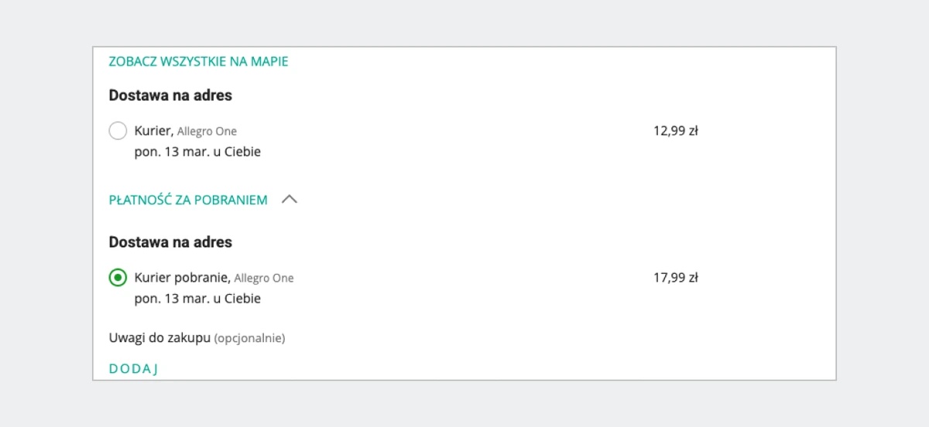Image resolution: width=929 pixels, height=427 pixels.
Task: Open the "Zobacz wszystkie na mapie" link
Action: pyautogui.click(x=198, y=61)
